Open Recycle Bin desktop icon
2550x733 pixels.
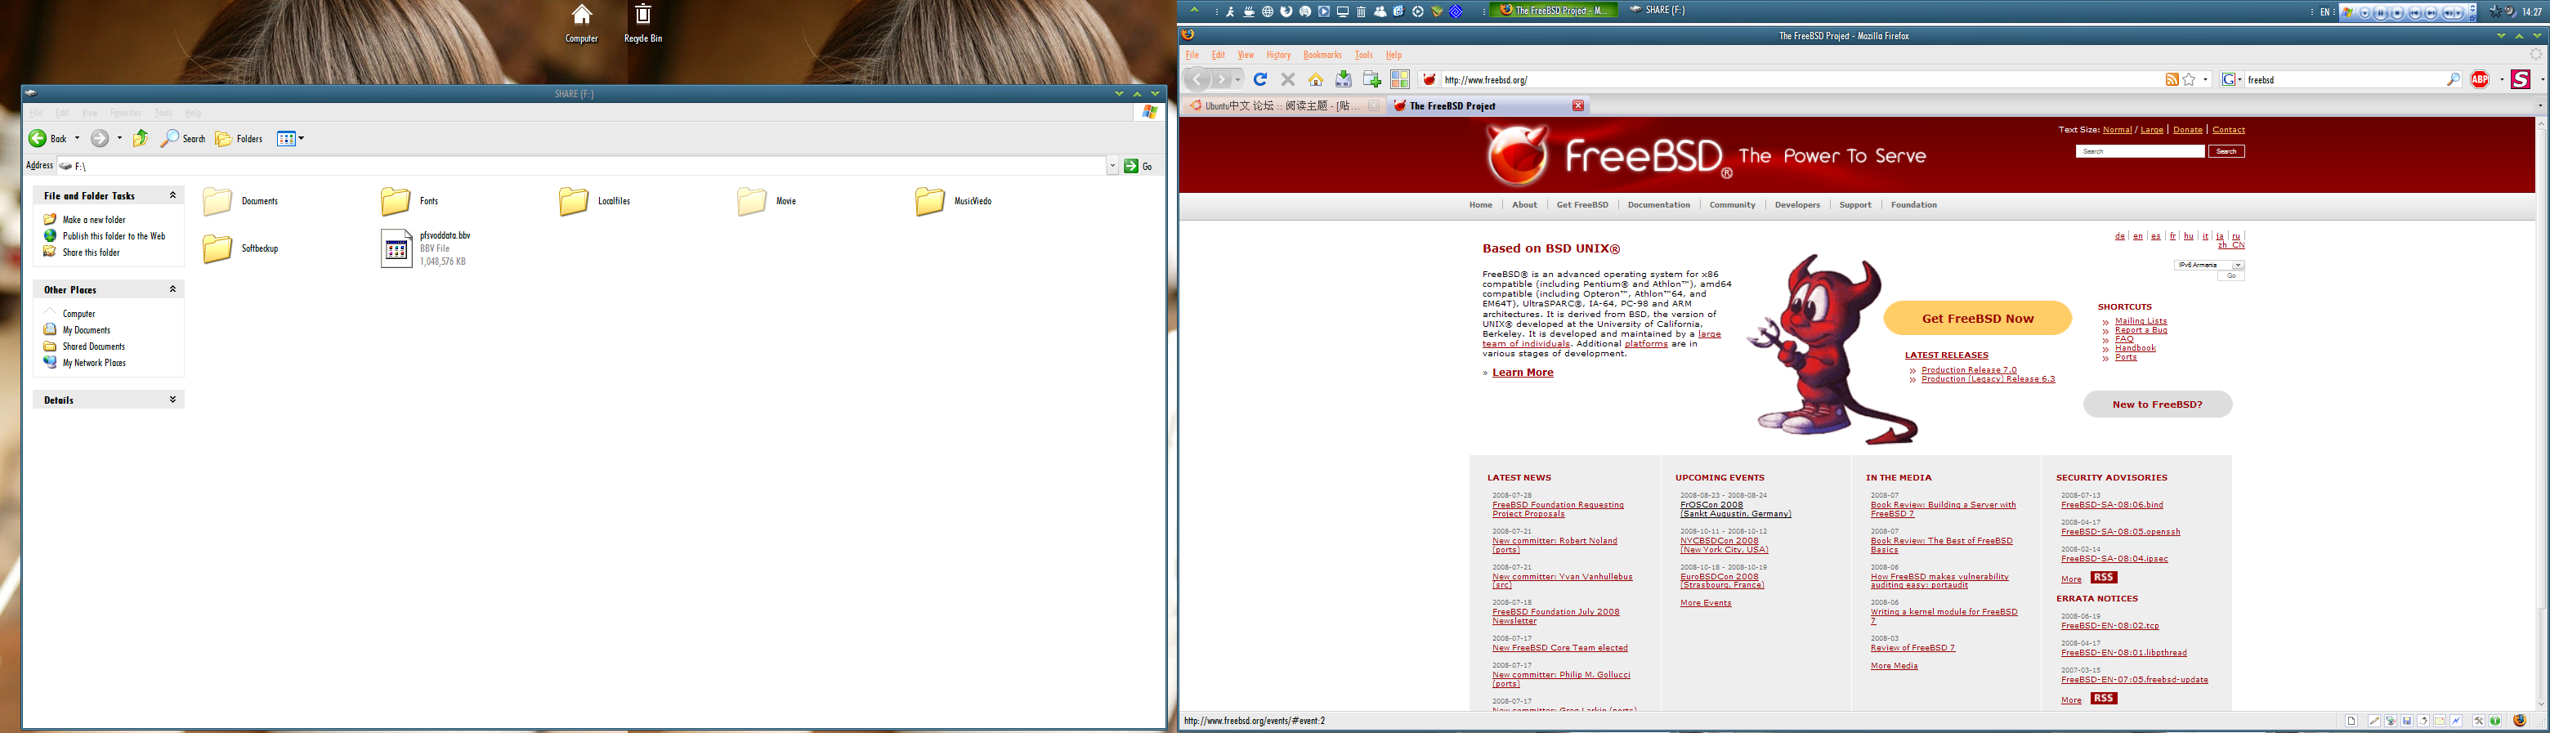(643, 24)
